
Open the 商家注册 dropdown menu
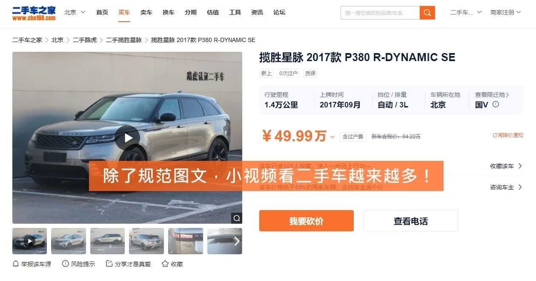(x=505, y=12)
